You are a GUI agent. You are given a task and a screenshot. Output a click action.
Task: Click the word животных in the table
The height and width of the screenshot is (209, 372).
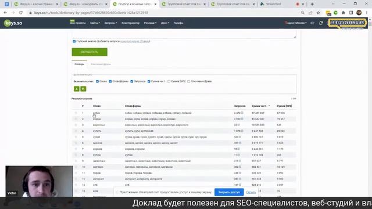tap(99, 161)
